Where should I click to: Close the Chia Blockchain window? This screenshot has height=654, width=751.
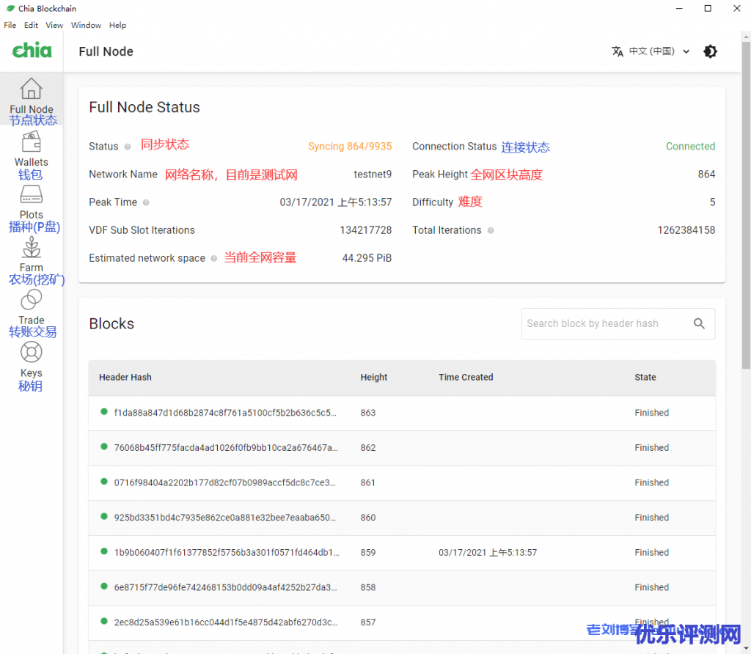pyautogui.click(x=736, y=8)
